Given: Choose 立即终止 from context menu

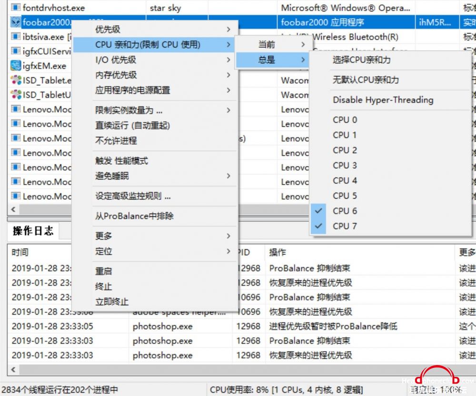Looking at the screenshot, I should coord(155,301).
